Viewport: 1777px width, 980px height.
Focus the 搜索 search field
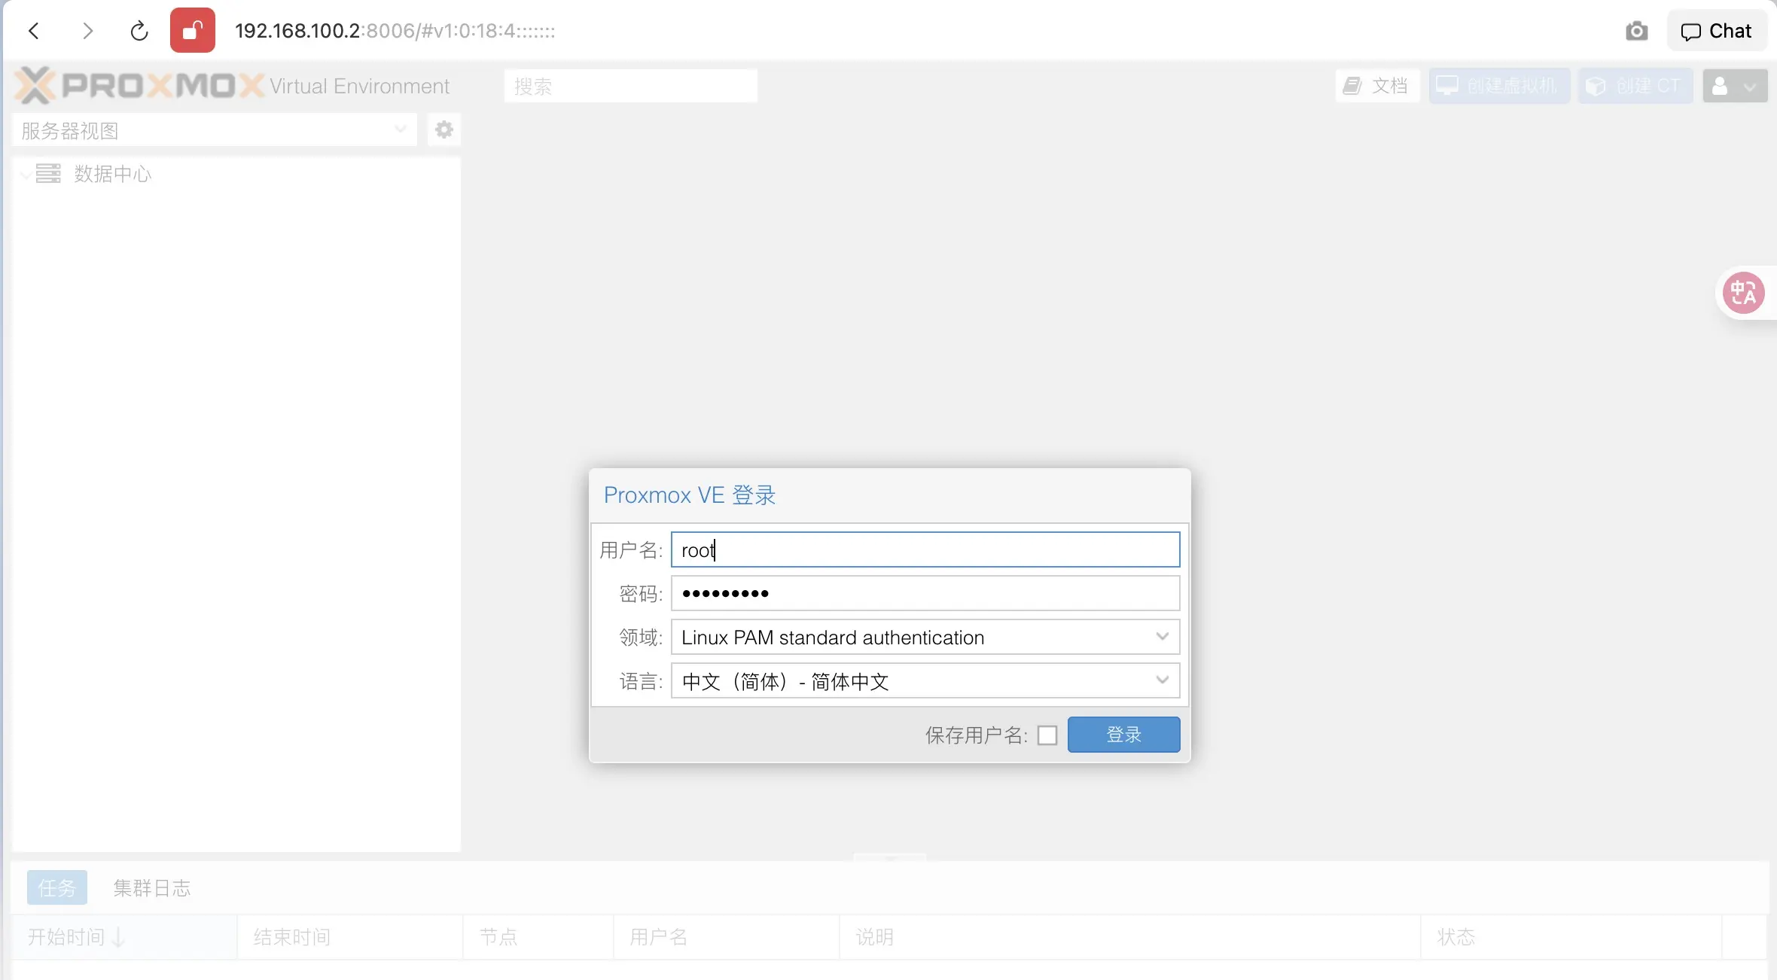tap(630, 86)
